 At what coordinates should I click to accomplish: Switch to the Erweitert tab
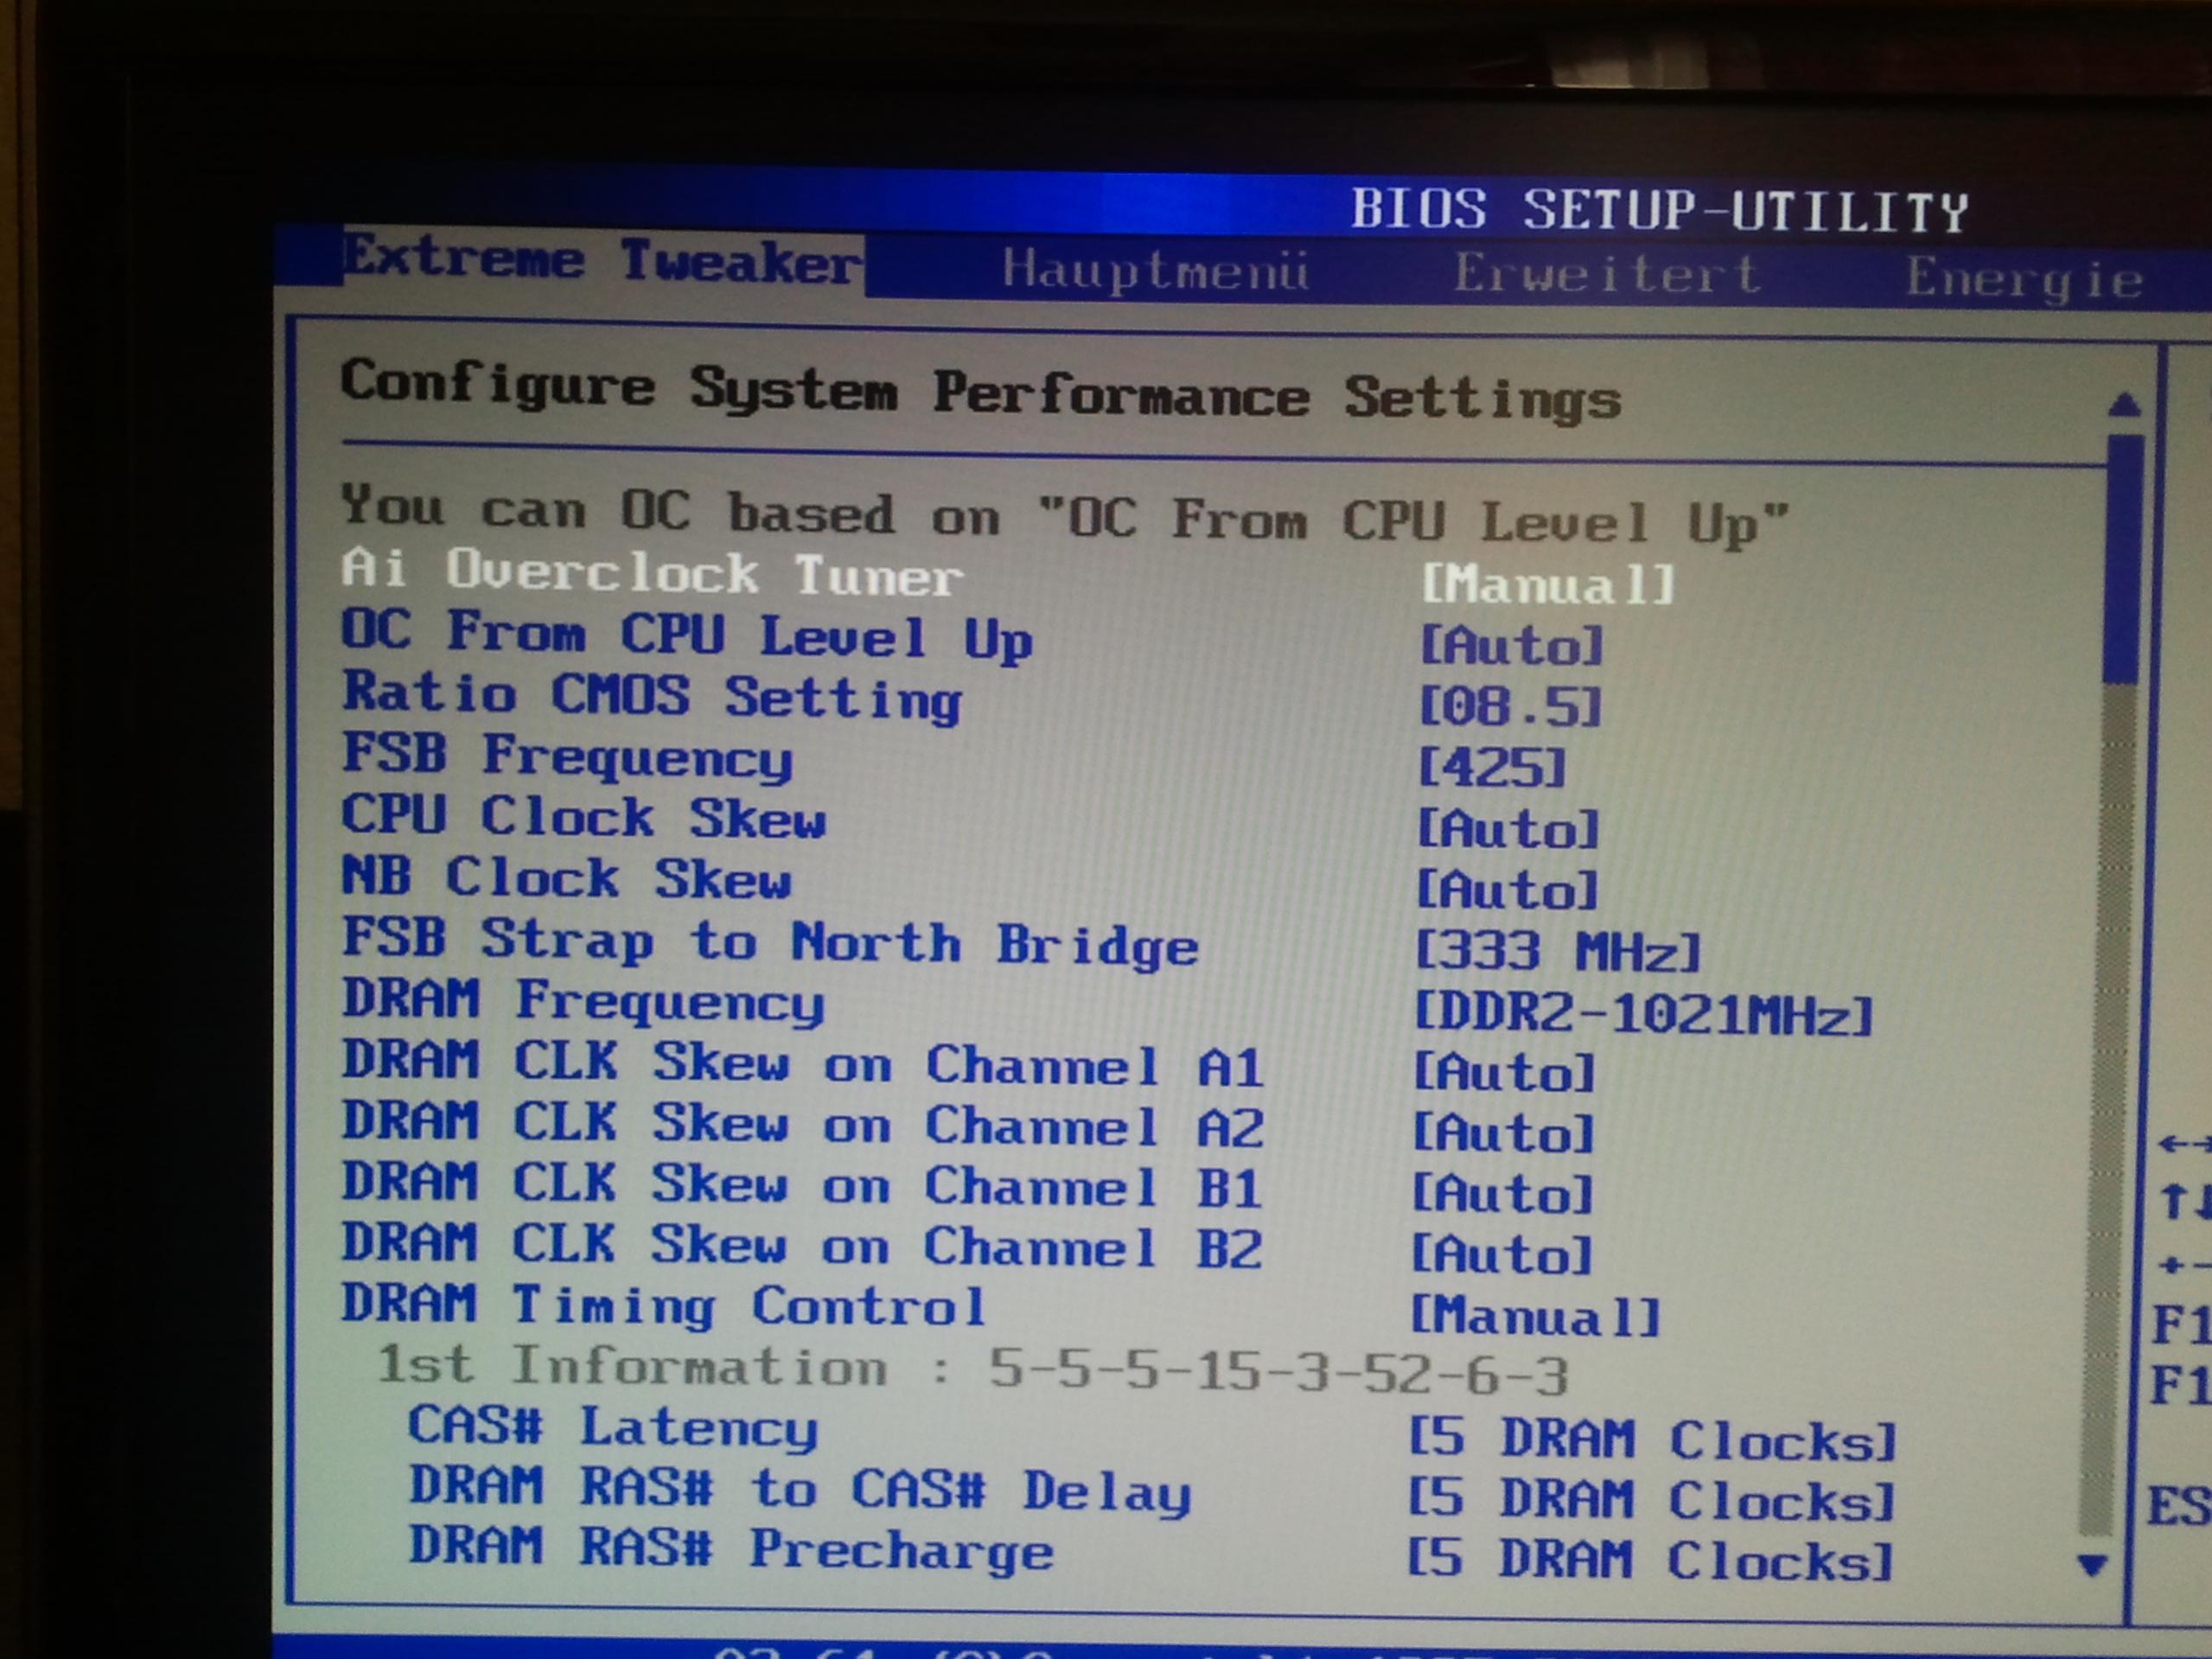pyautogui.click(x=1606, y=274)
